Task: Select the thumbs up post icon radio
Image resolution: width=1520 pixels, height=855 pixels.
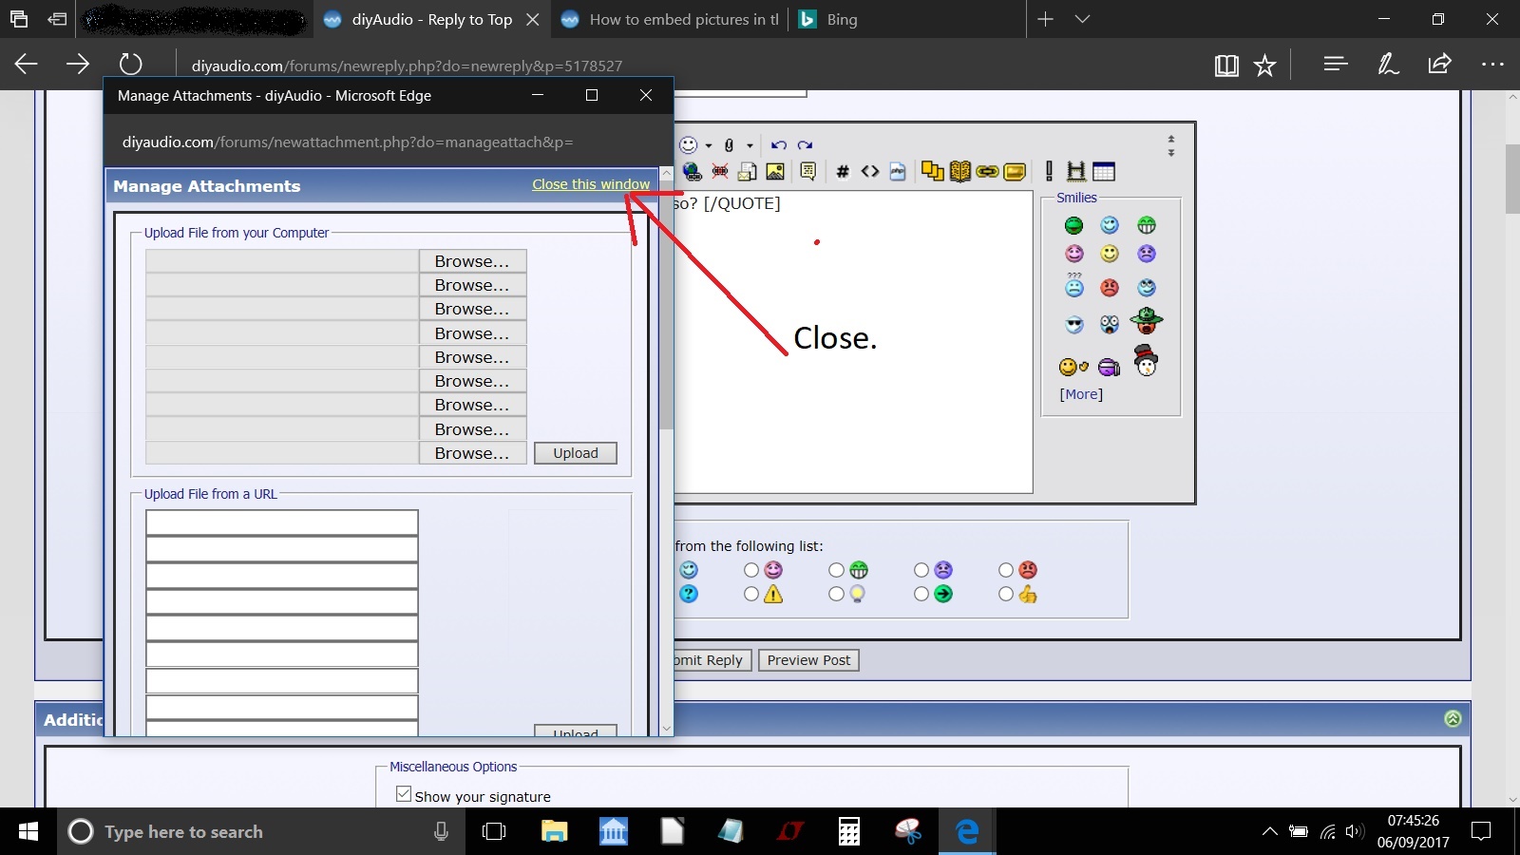Action: 1006,594
